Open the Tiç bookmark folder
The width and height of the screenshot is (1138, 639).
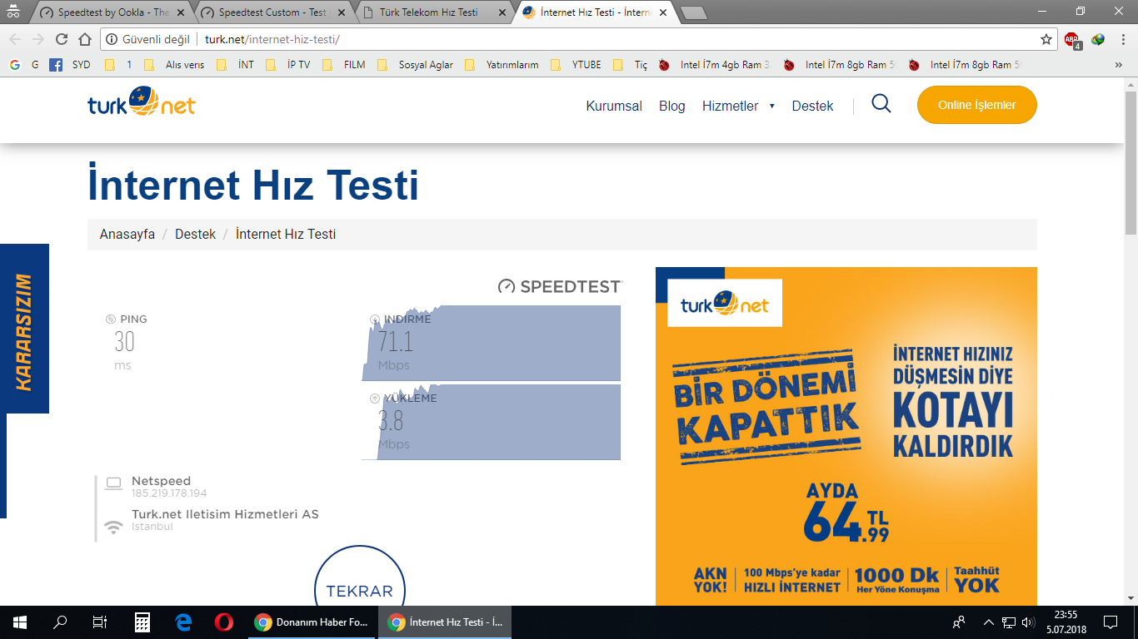tap(631, 64)
